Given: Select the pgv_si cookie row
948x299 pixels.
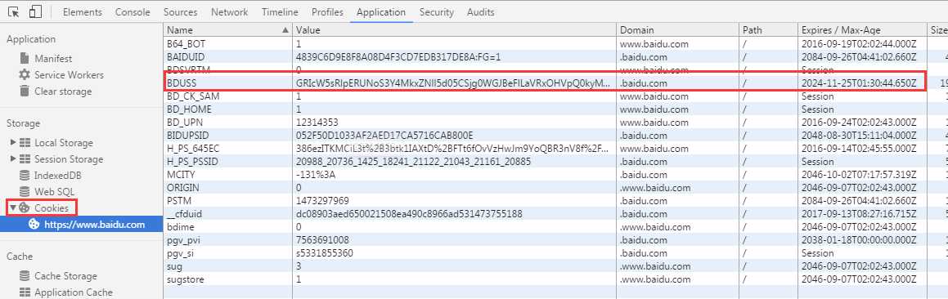Looking at the screenshot, I should pyautogui.click(x=555, y=253).
